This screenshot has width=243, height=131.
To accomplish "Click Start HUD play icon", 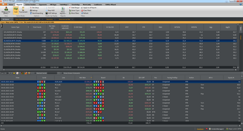I will point(47,8).
